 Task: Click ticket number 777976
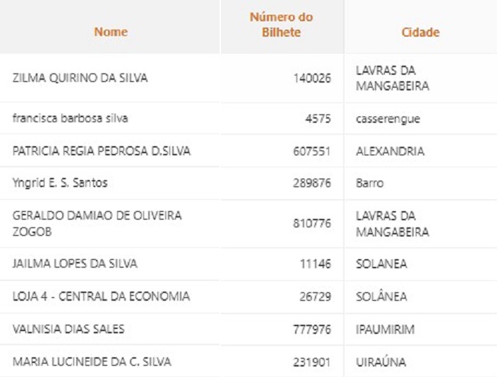click(312, 330)
